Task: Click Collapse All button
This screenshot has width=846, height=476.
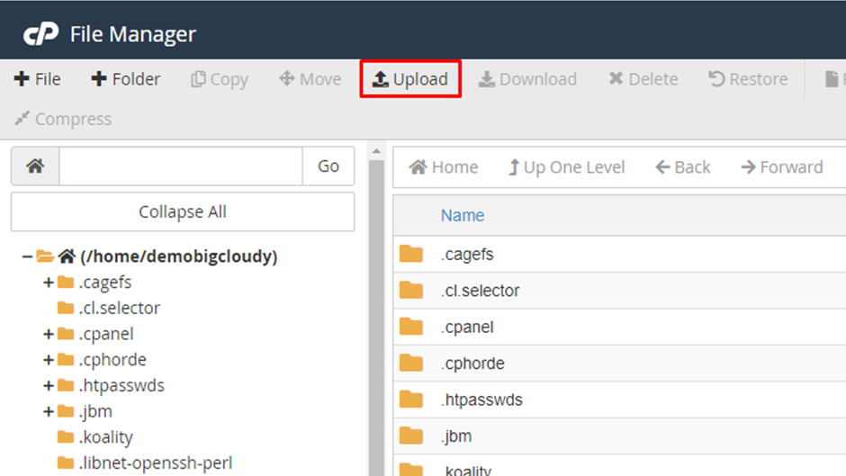Action: tap(183, 211)
